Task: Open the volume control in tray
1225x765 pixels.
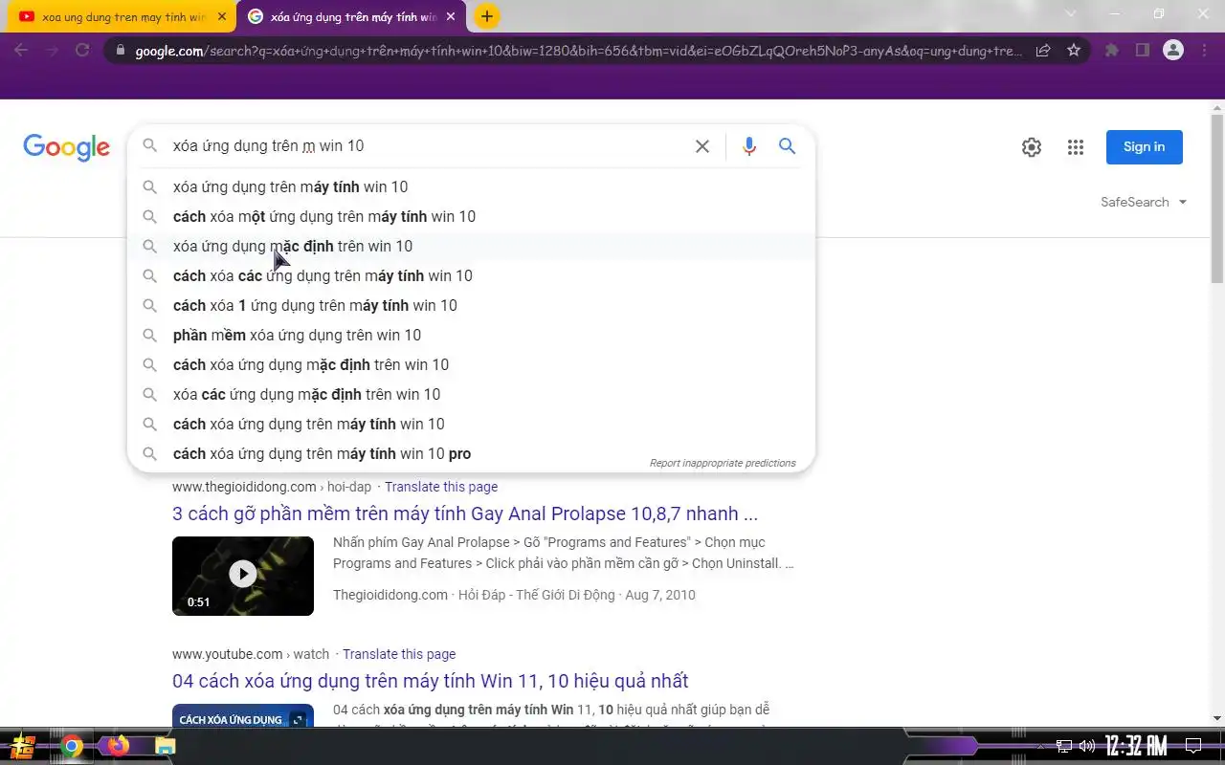Action: (1087, 746)
